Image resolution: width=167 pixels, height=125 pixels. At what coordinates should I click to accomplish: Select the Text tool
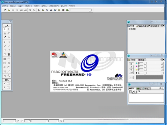(9, 37)
